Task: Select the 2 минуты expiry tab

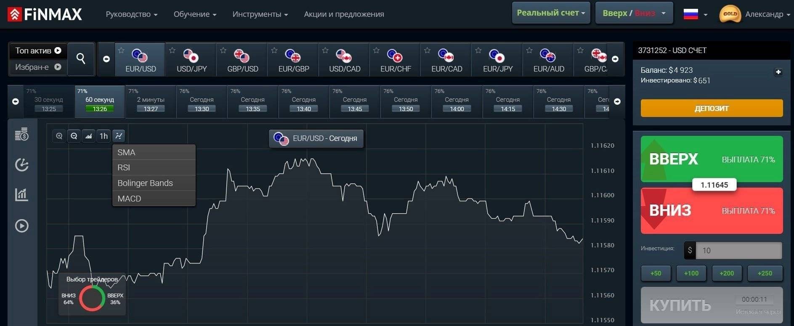Action: click(x=151, y=102)
